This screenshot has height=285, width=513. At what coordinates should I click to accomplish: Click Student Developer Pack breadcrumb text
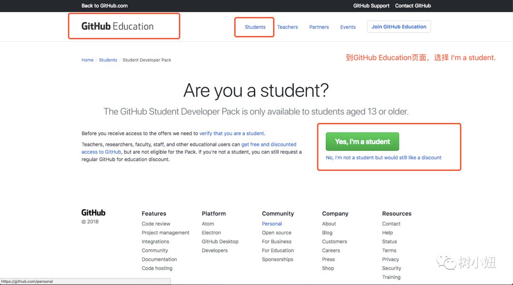(x=147, y=60)
